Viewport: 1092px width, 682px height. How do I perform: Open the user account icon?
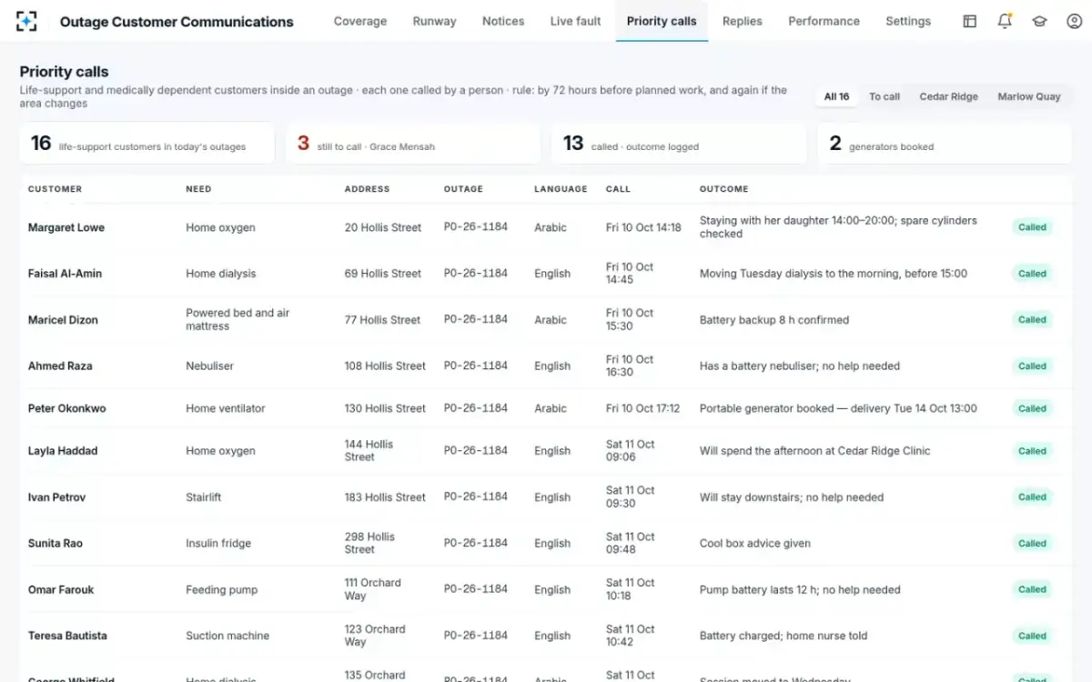click(x=1074, y=21)
